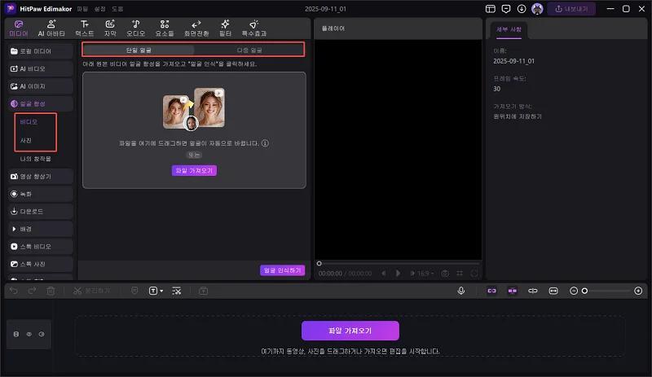The image size is (652, 377).
Task: Open My Creations (나의 창작물) entry
Action: pyautogui.click(x=35, y=159)
